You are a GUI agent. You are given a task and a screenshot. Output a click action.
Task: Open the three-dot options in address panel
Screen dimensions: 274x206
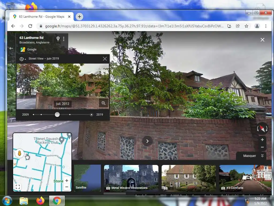click(x=64, y=39)
